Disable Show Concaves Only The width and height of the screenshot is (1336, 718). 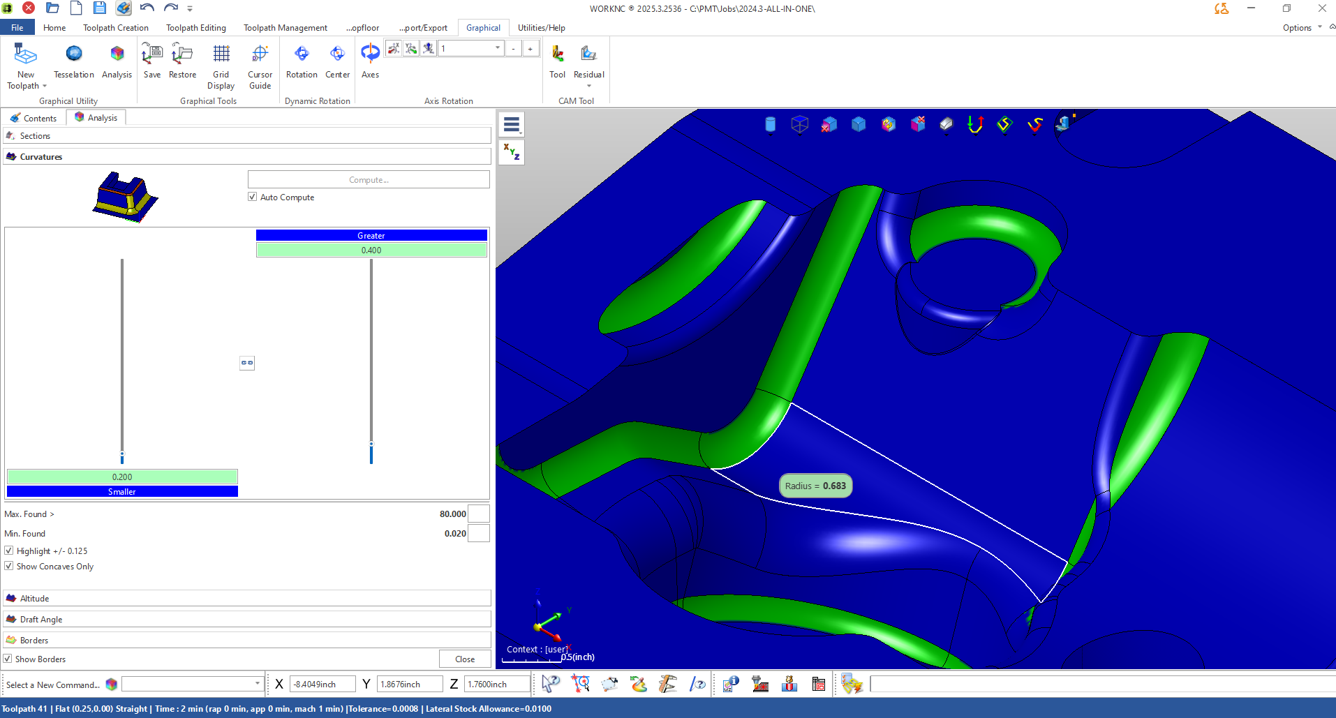pos(8,566)
